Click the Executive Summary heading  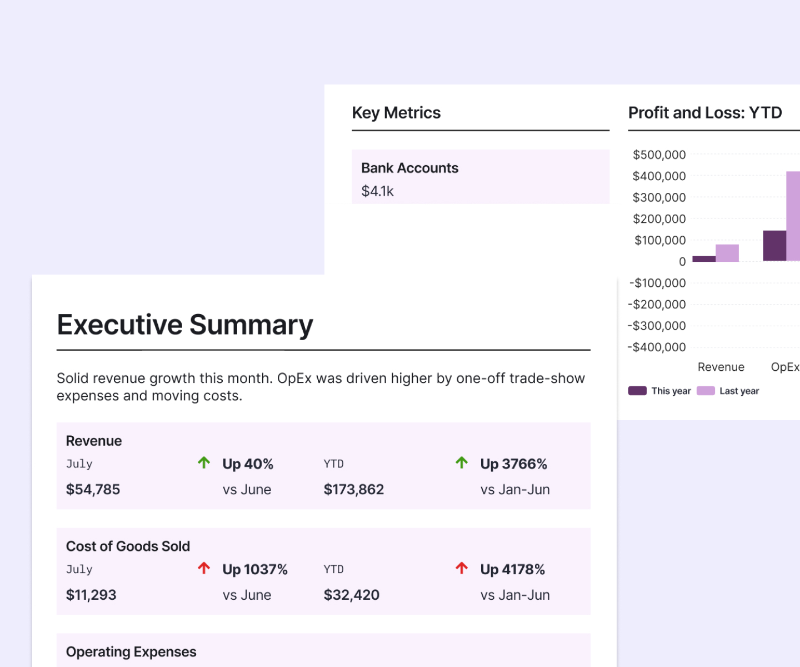[x=185, y=325]
